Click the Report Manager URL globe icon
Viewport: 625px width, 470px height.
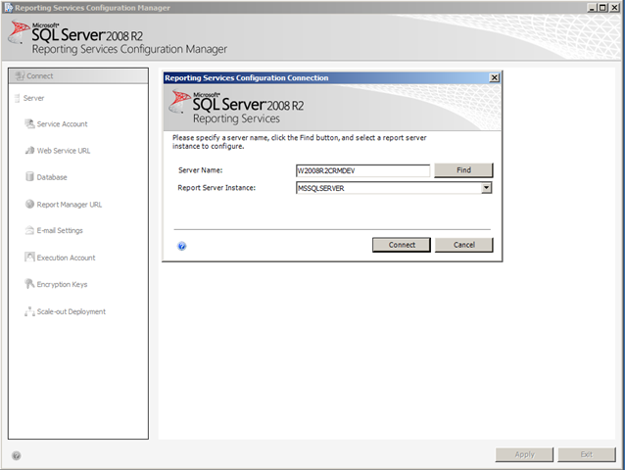29,204
